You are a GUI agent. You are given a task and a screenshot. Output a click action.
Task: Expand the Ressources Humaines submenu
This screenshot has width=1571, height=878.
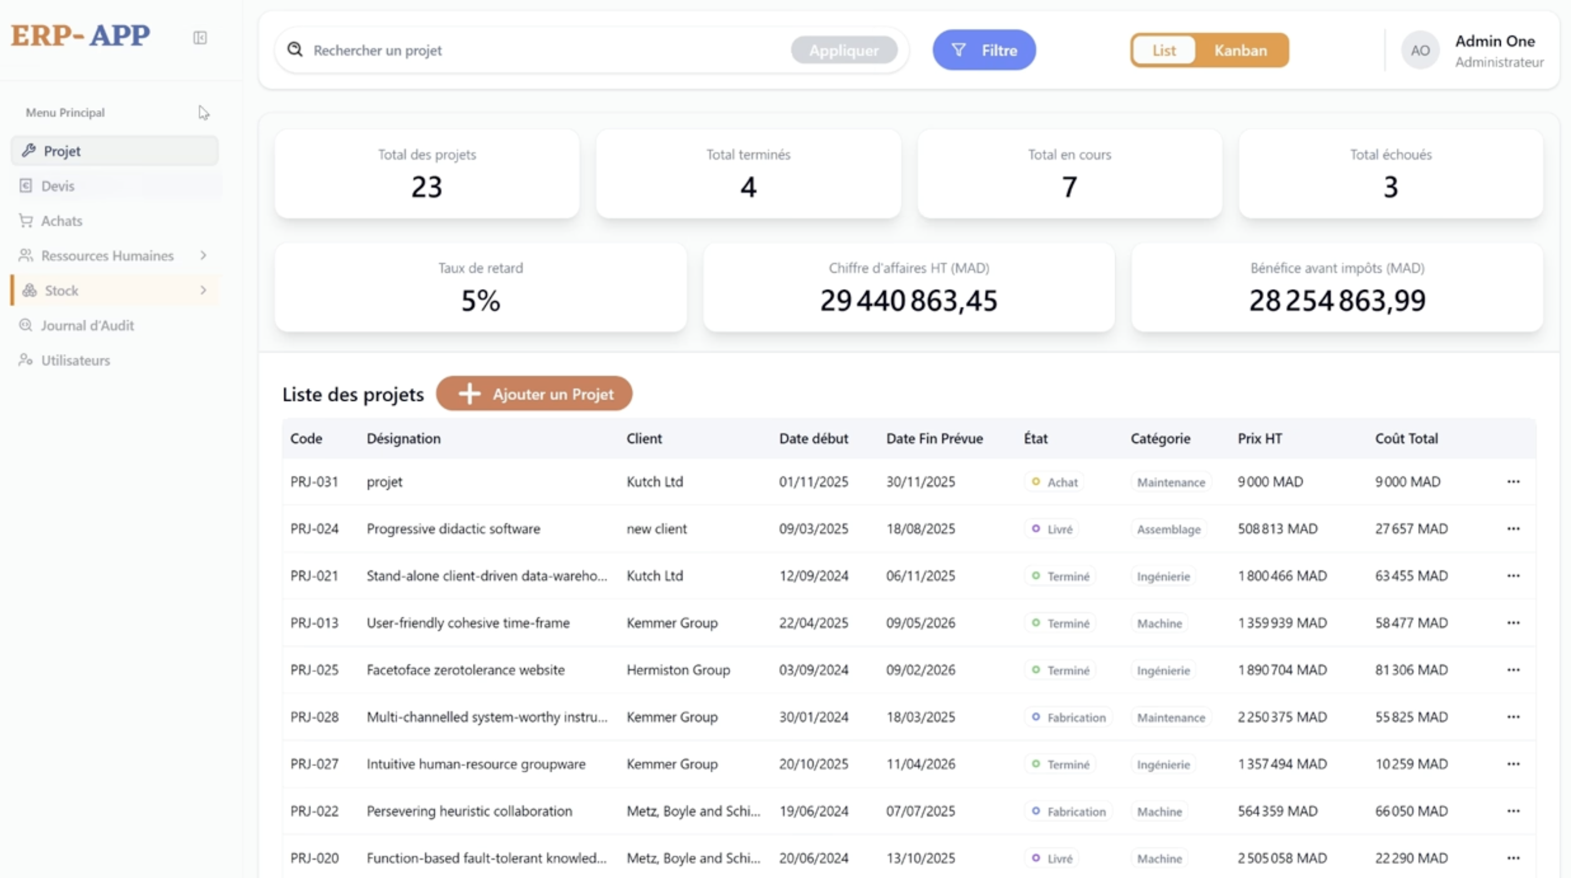(203, 255)
